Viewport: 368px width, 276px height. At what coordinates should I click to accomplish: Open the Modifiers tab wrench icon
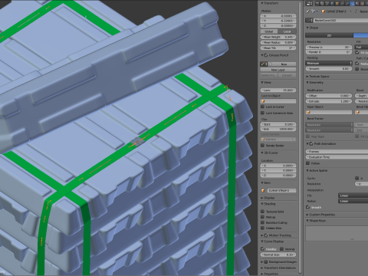[x=347, y=4]
